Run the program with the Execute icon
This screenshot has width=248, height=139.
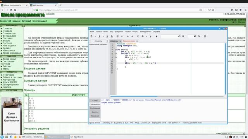coord(150,36)
